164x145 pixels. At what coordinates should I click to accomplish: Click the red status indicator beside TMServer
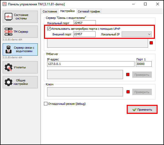(x=128, y=75)
